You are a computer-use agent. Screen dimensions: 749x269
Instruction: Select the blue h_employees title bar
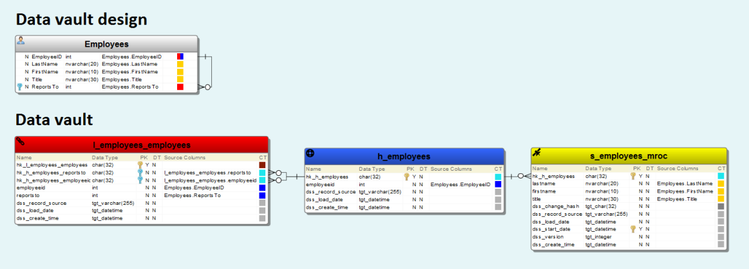point(404,156)
